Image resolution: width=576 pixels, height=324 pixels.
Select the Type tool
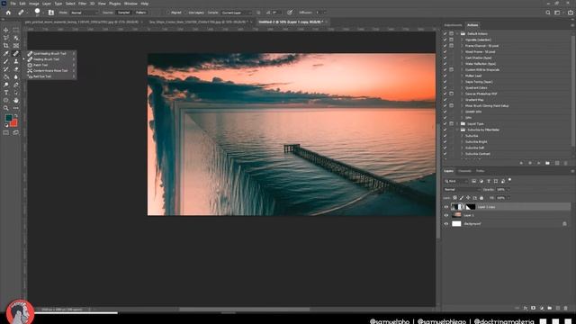pyautogui.click(x=6, y=93)
